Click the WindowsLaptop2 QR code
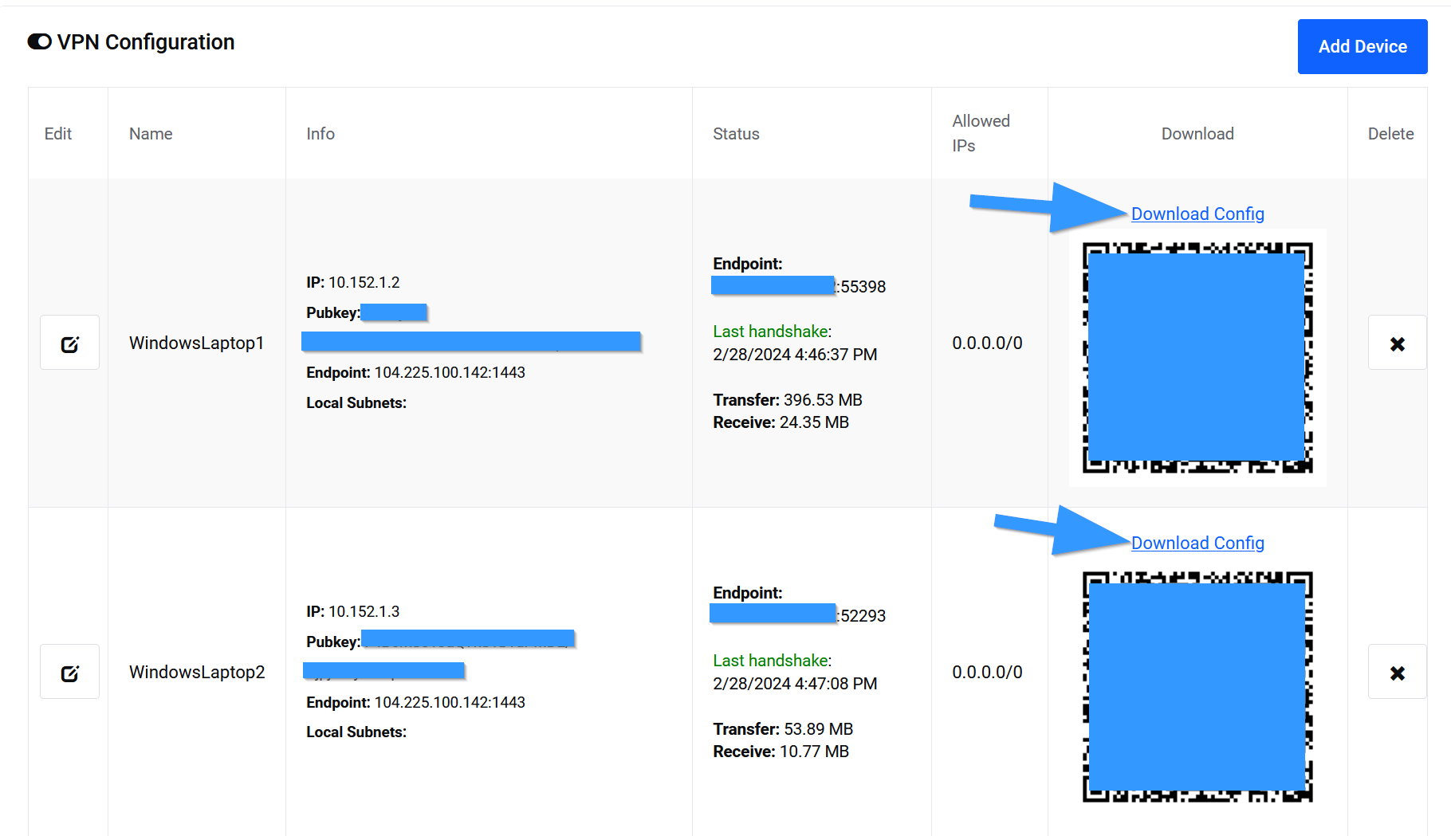This screenshot has width=1451, height=836. click(1197, 686)
